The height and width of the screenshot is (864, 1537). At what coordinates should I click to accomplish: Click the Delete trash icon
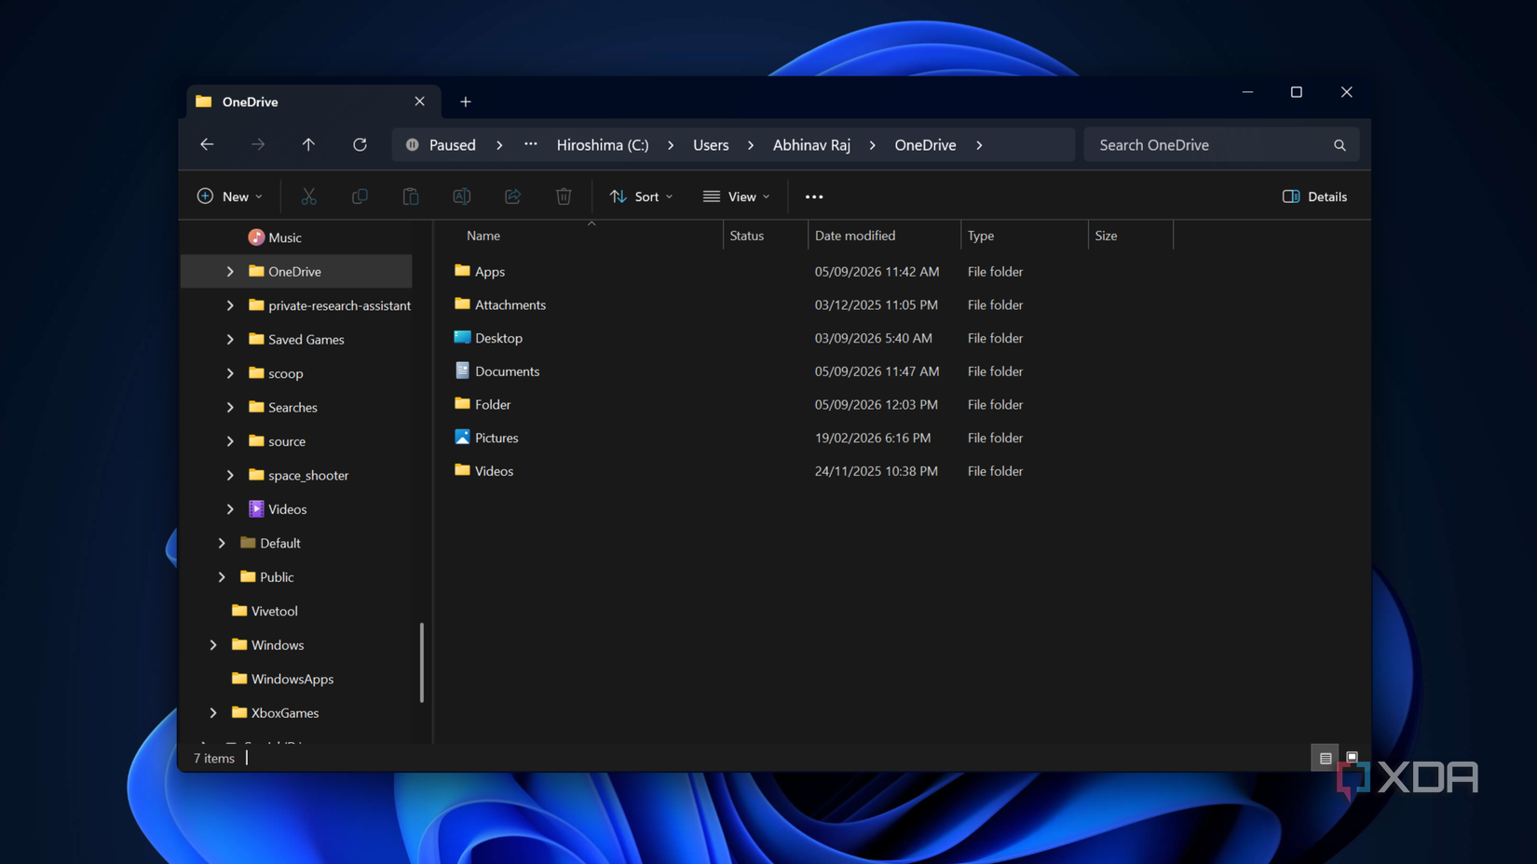pos(564,196)
